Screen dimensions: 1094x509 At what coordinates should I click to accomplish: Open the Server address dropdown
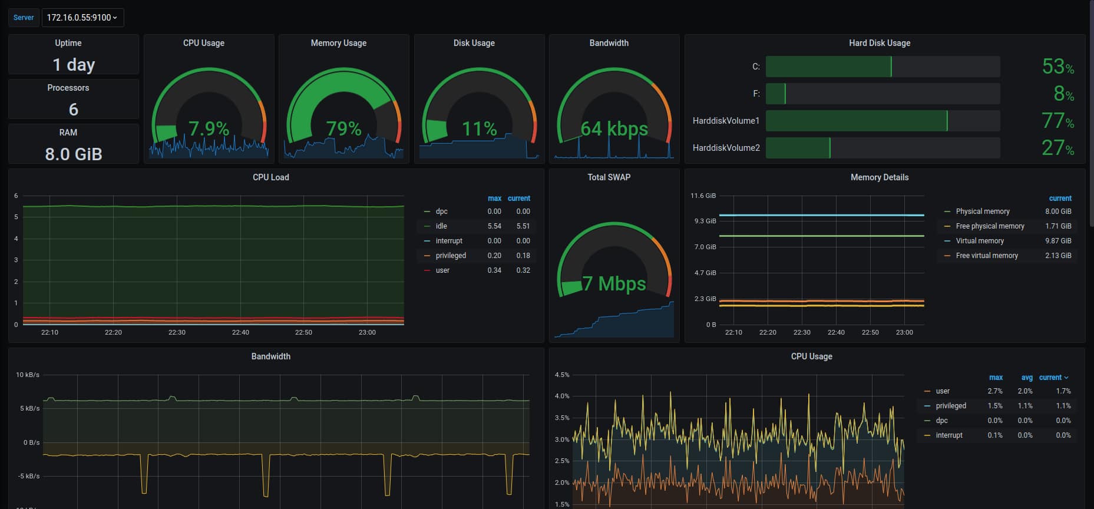click(82, 18)
